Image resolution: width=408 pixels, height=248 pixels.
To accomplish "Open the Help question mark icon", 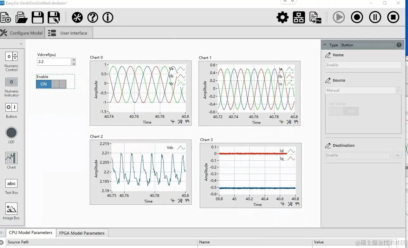I will click(93, 17).
